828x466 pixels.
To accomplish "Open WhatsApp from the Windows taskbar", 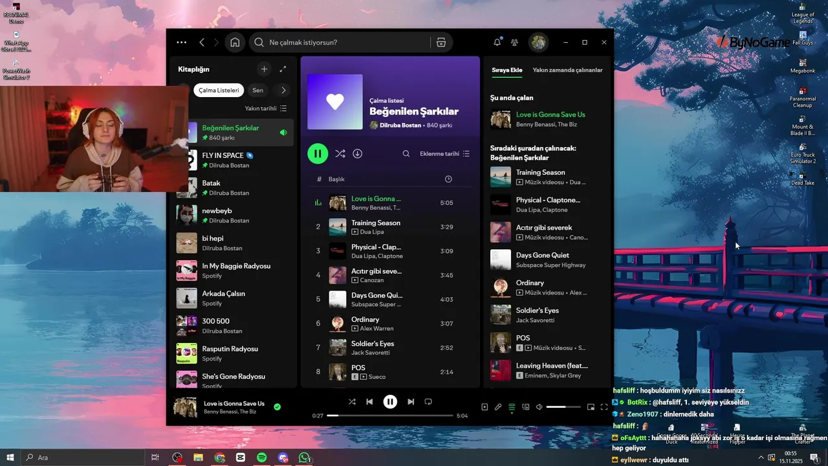I will coord(304,458).
